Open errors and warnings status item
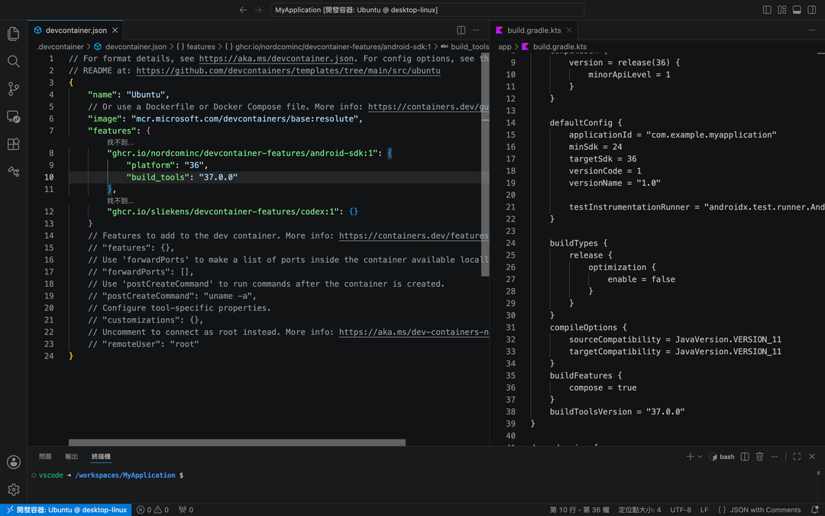 [153, 510]
